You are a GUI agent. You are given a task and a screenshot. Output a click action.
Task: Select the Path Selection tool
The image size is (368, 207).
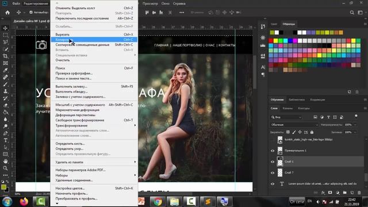5,147
